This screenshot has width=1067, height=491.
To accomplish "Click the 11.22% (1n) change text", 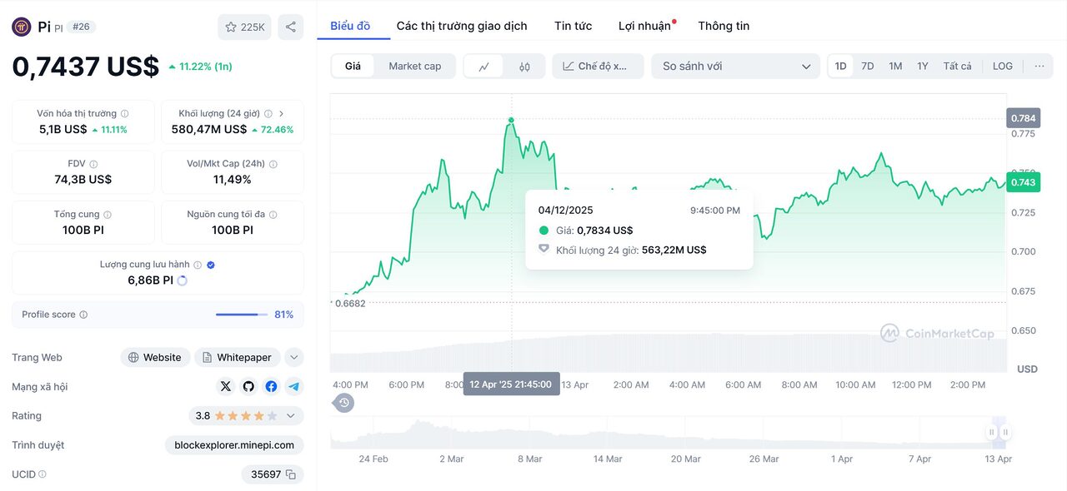I will (200, 67).
